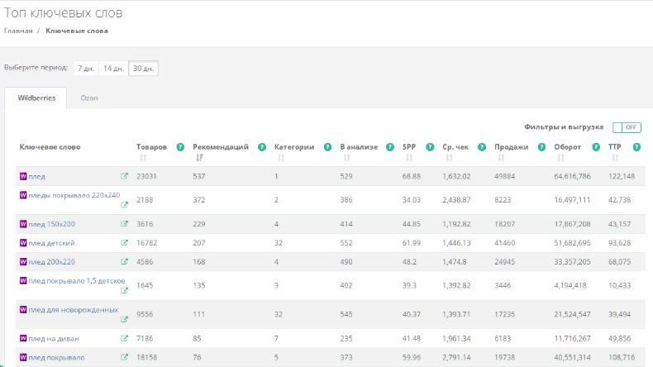The image size is (653, 367).
Task: Open keyword link плед покрывало
Action: pos(56,358)
